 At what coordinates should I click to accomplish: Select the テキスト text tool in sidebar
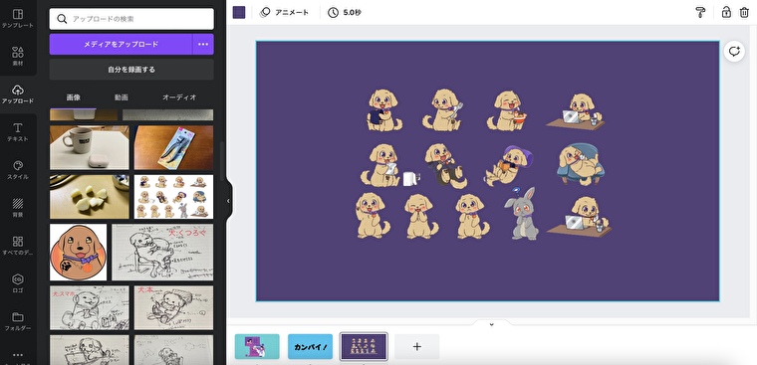pos(18,132)
